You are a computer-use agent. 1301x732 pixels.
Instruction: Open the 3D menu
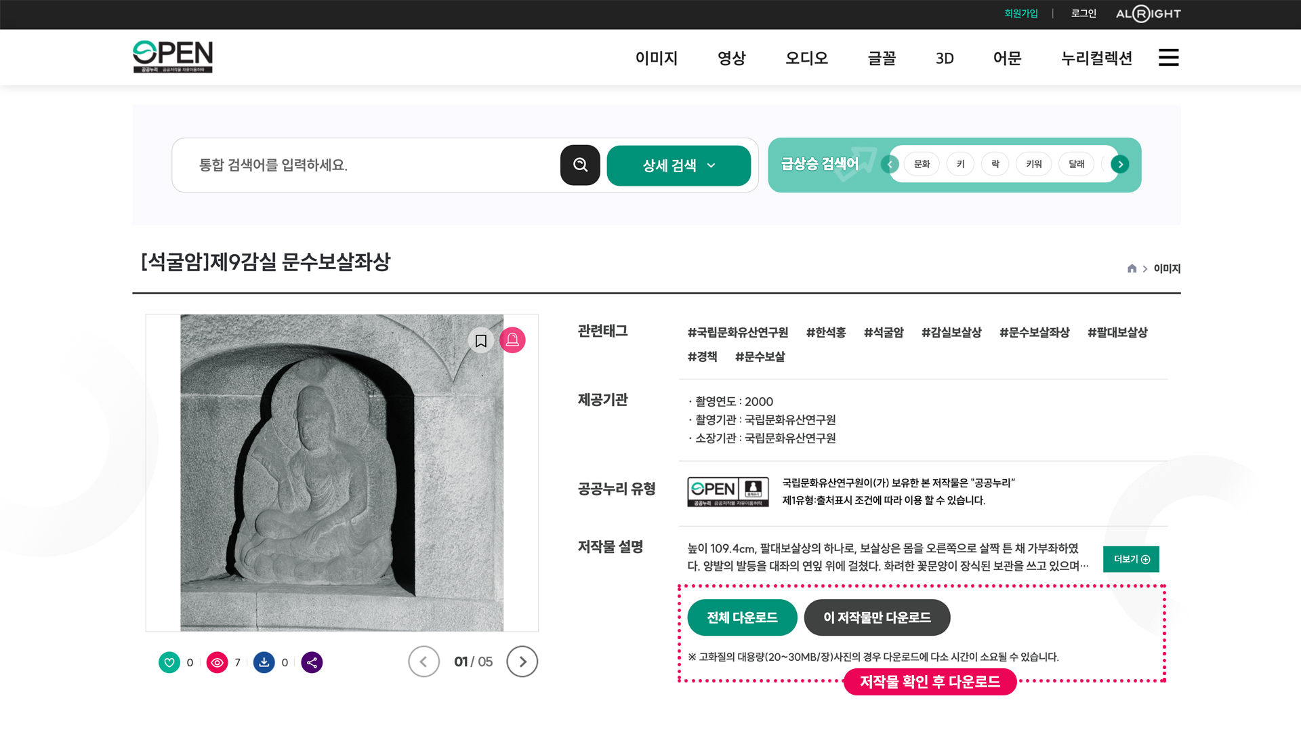[945, 58]
